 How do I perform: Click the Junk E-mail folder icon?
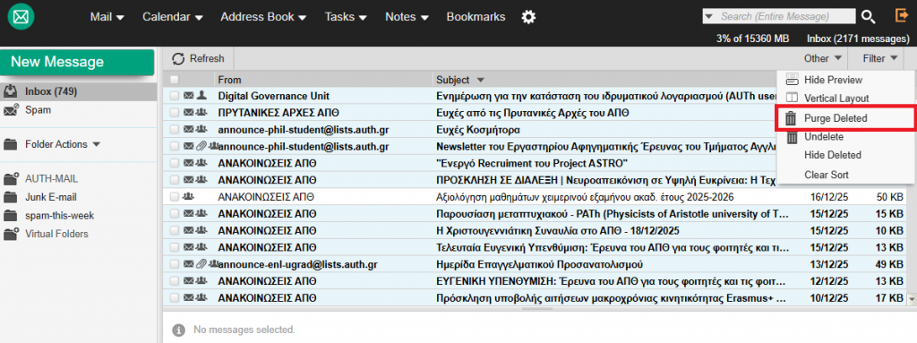pyautogui.click(x=10, y=197)
